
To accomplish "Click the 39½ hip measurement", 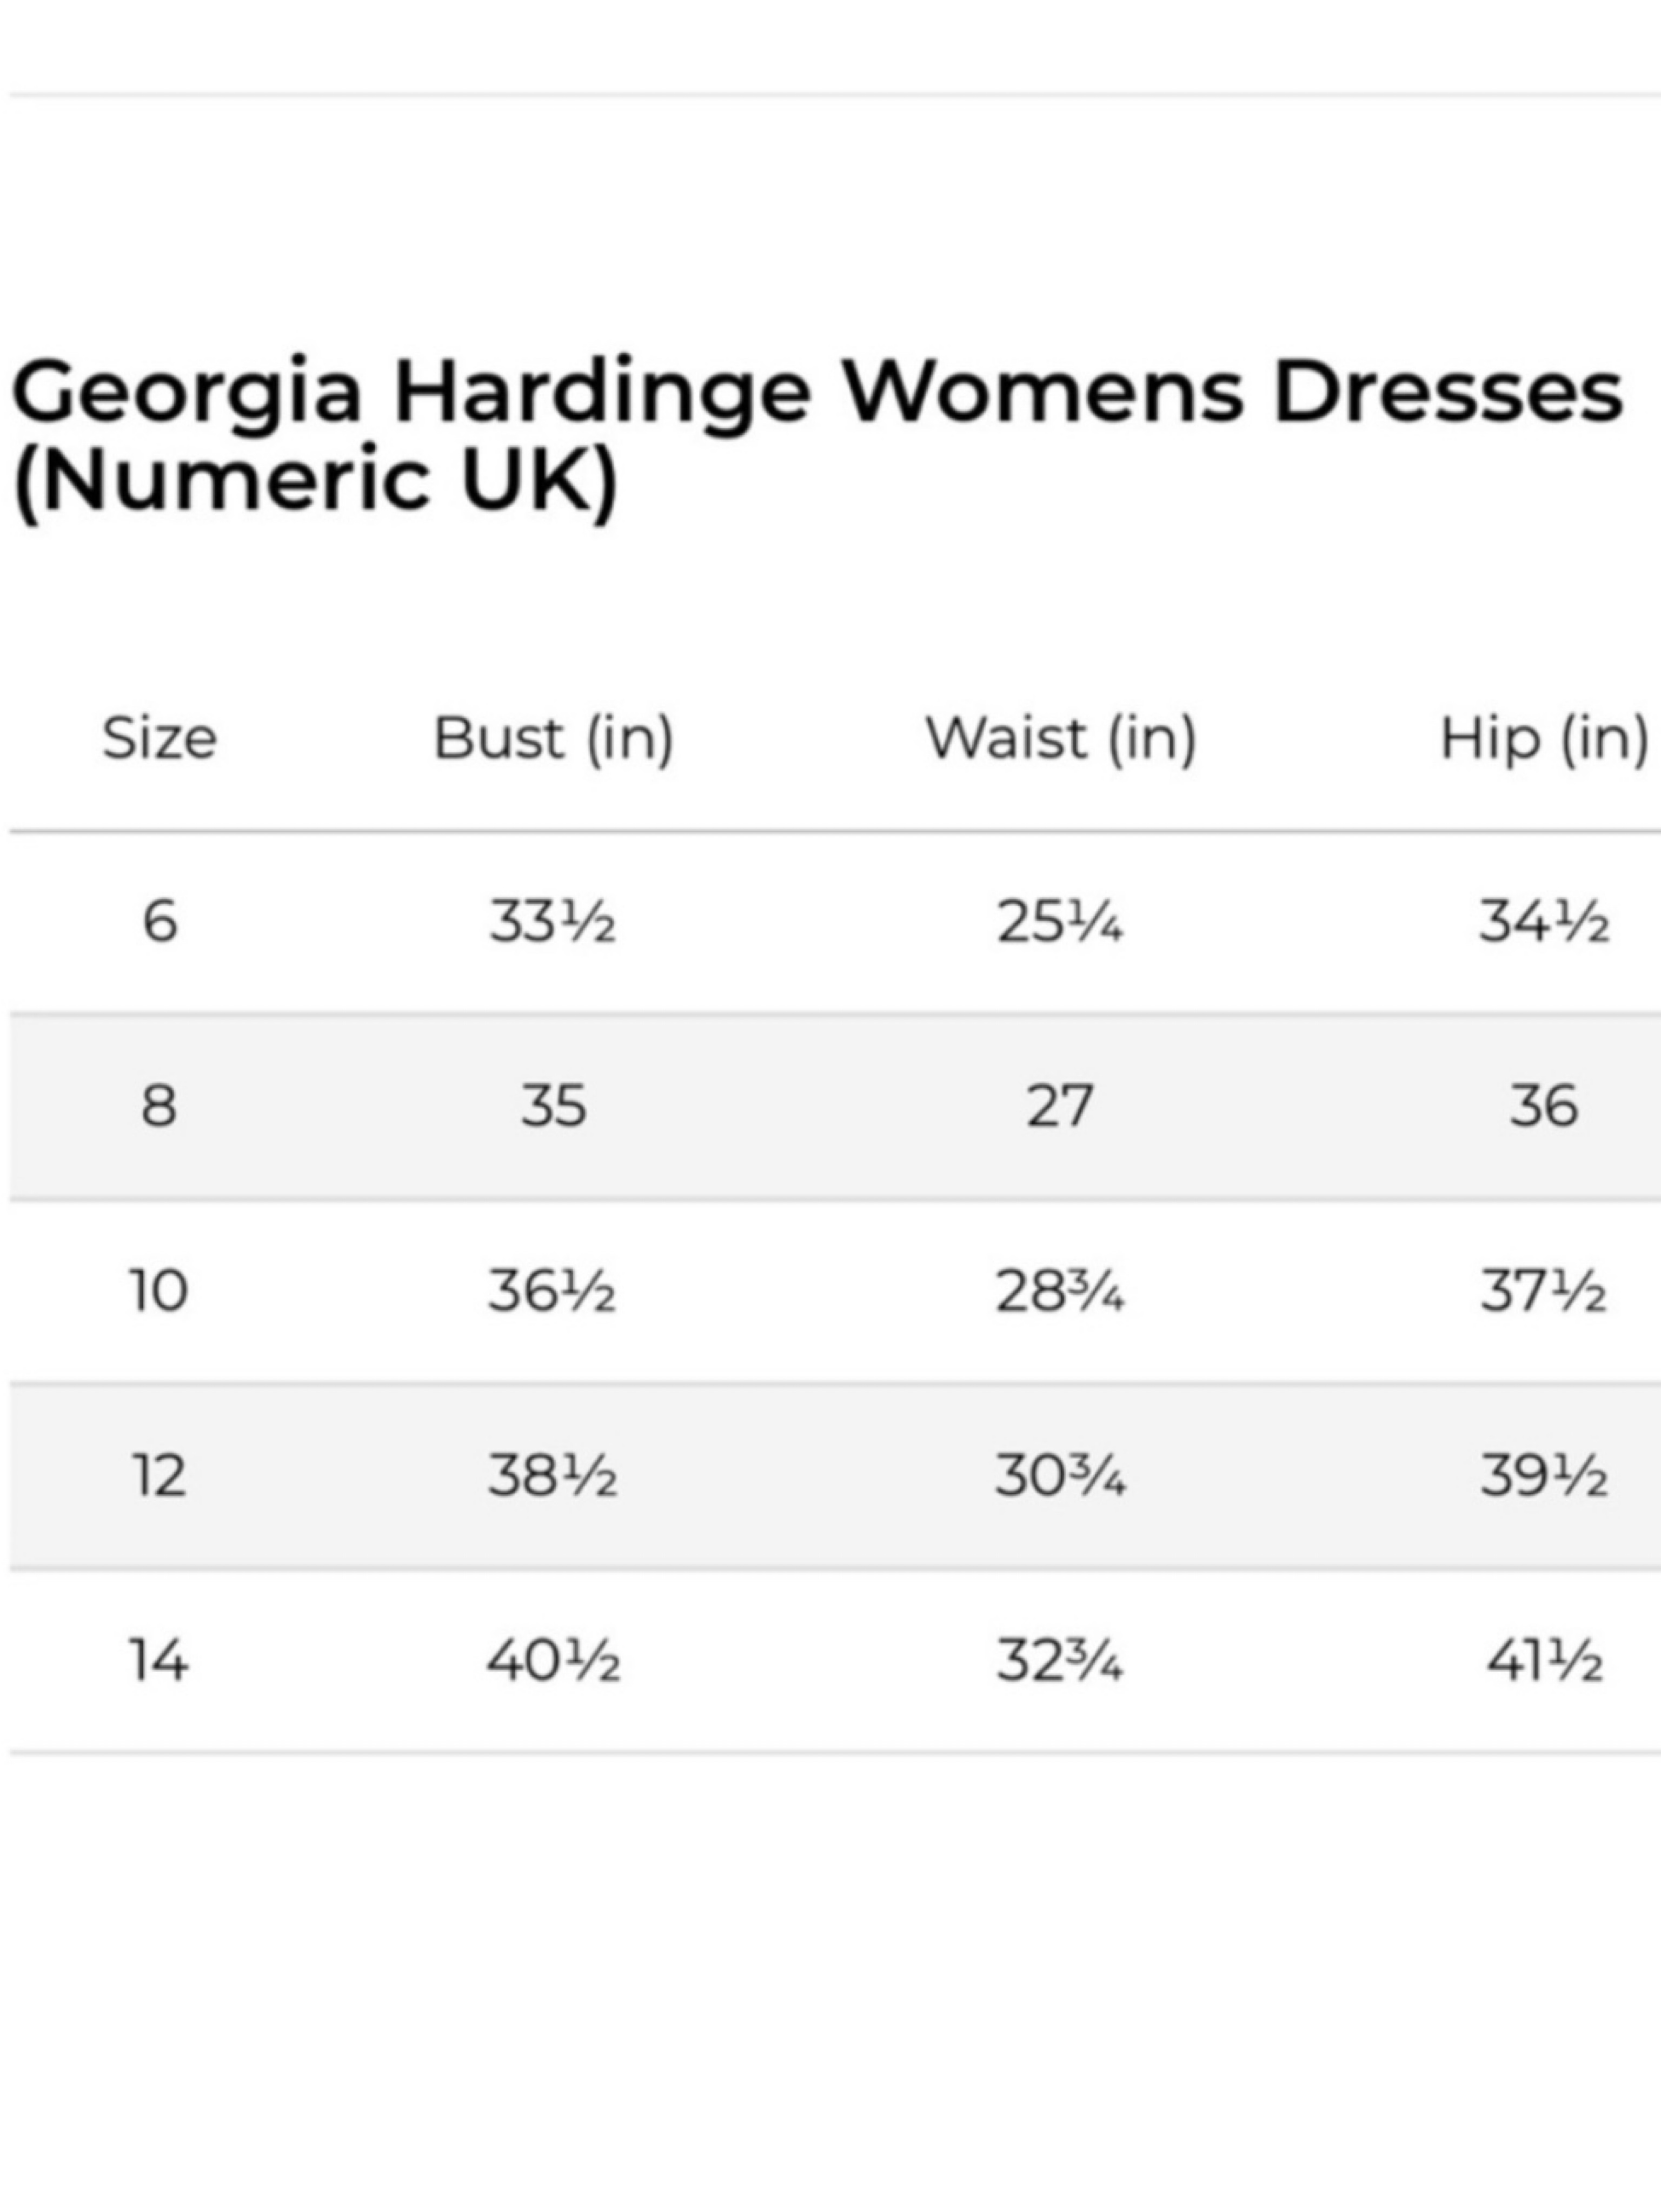I will (x=1544, y=1475).
